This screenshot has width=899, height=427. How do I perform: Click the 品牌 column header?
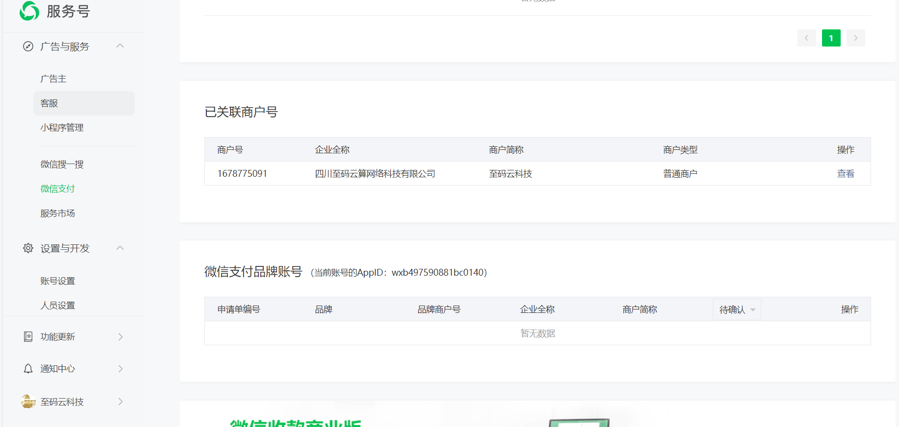click(324, 309)
